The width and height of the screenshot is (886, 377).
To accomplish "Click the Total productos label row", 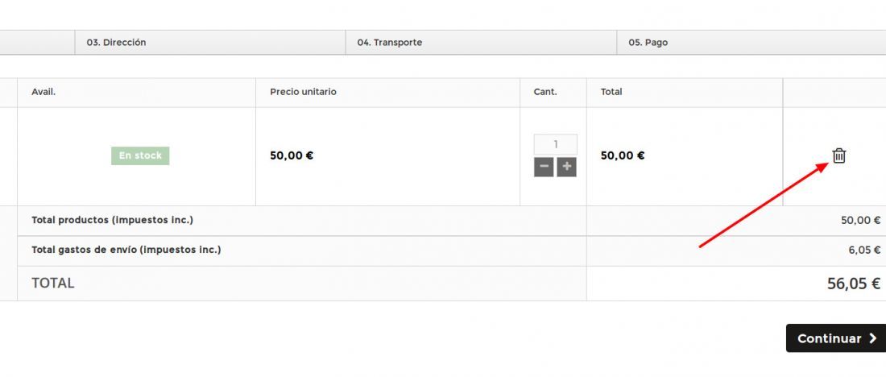I will point(302,221).
